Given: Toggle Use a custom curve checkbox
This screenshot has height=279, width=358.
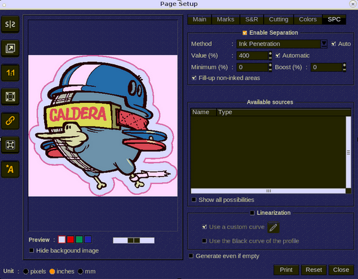Looking at the screenshot, I should 204,227.
